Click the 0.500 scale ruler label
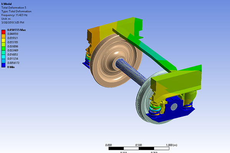 tap(139, 145)
